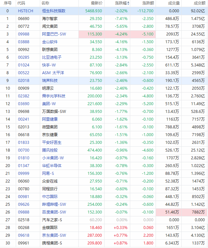Viewport: 208px width, 248px height.
Task: Click turnover 7882万 of 百度集团-SW
Action: 198,213
